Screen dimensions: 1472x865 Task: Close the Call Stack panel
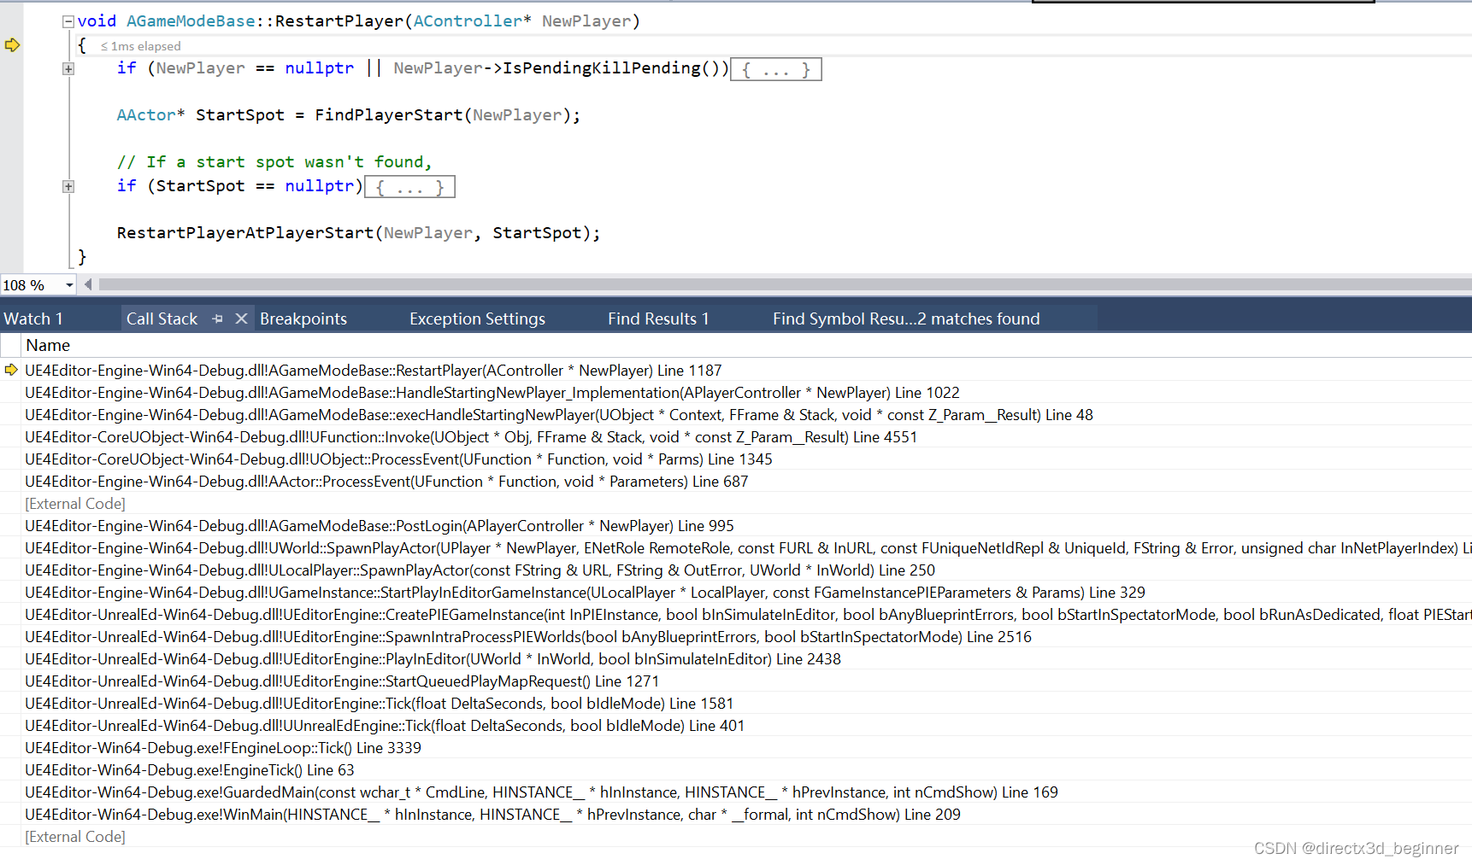coord(241,319)
